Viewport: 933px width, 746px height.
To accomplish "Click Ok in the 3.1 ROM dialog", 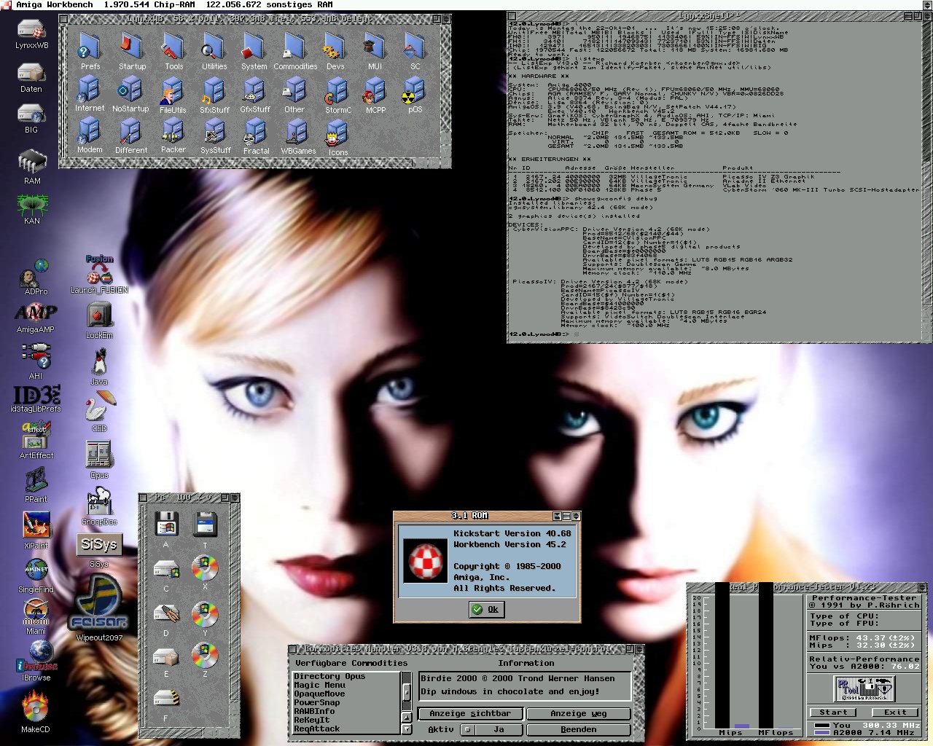I will [486, 609].
